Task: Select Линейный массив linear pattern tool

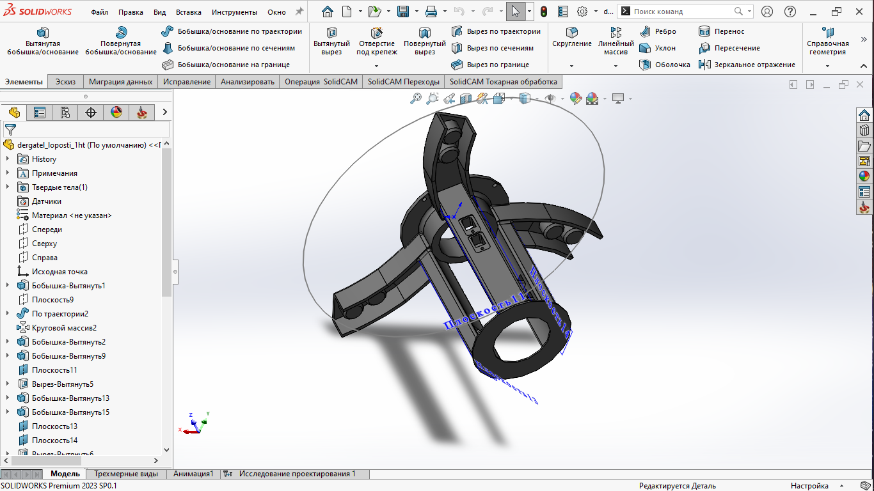Action: coord(616,42)
